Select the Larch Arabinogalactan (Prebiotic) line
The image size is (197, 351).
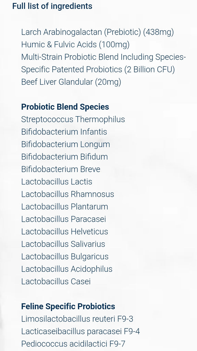(97, 32)
